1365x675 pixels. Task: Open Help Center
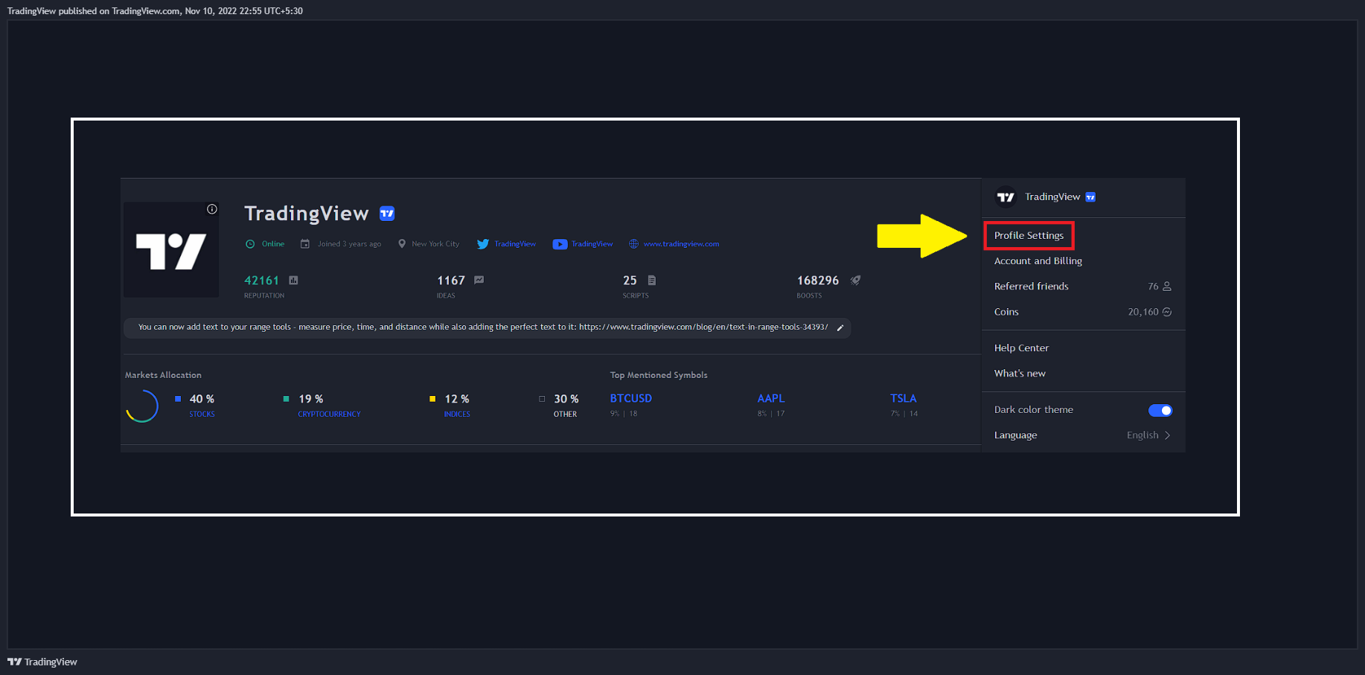(1021, 348)
